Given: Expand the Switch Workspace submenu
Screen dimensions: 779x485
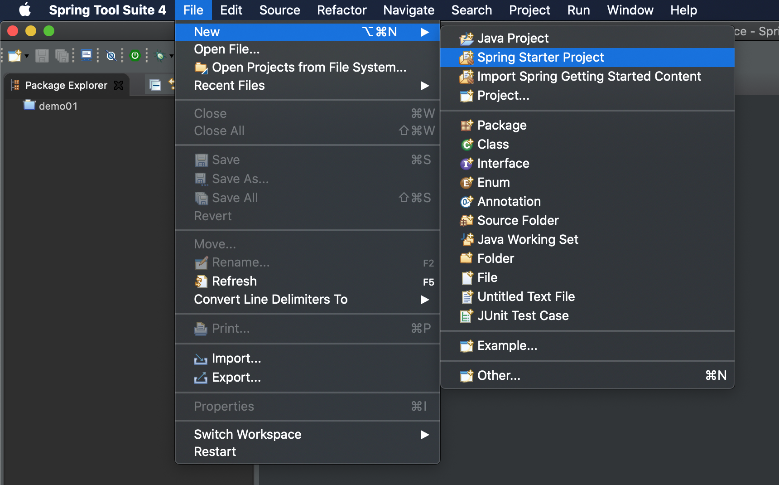Looking at the screenshot, I should (308, 434).
